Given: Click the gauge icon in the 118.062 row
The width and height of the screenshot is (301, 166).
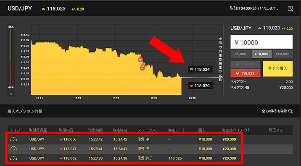Looking at the screenshot, I should coord(13,158).
